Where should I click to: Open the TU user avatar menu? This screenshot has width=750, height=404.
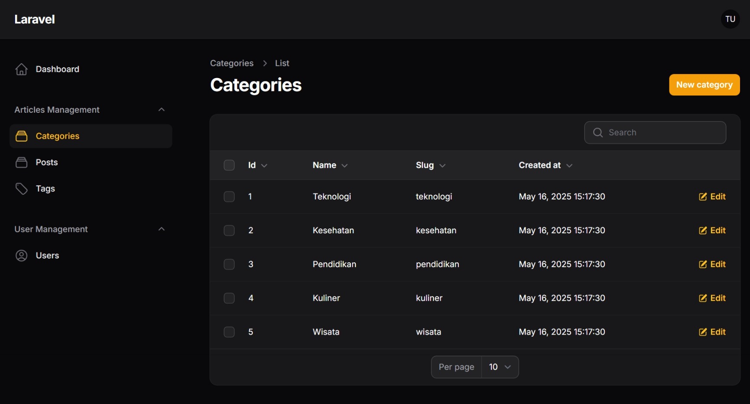730,19
